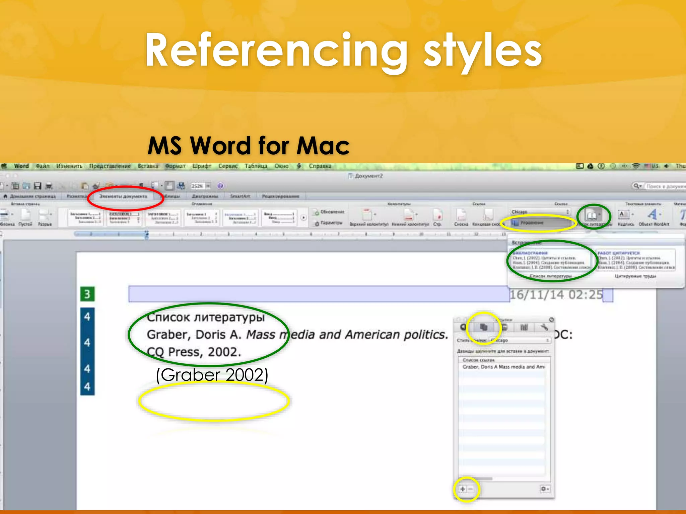Click the horizontal scrollbar in the citations list

476,479
